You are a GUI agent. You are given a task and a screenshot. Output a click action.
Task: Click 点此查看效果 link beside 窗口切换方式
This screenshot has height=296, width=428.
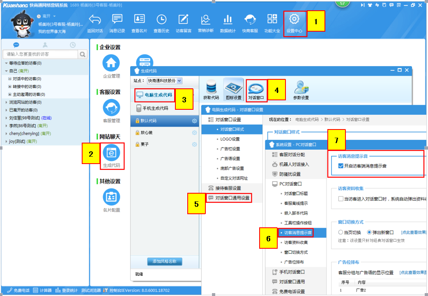[413, 232]
